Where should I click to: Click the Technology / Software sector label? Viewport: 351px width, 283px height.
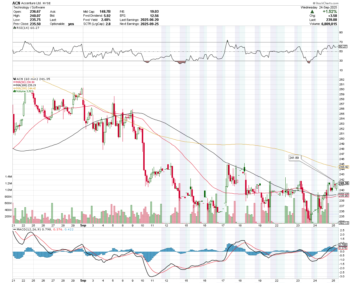29,7
